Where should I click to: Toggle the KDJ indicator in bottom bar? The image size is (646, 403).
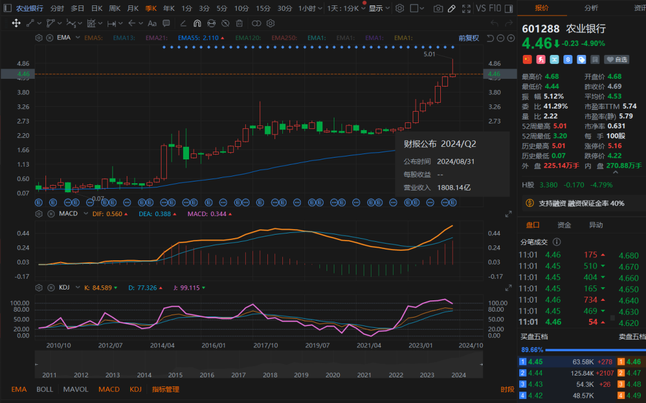tap(136, 389)
